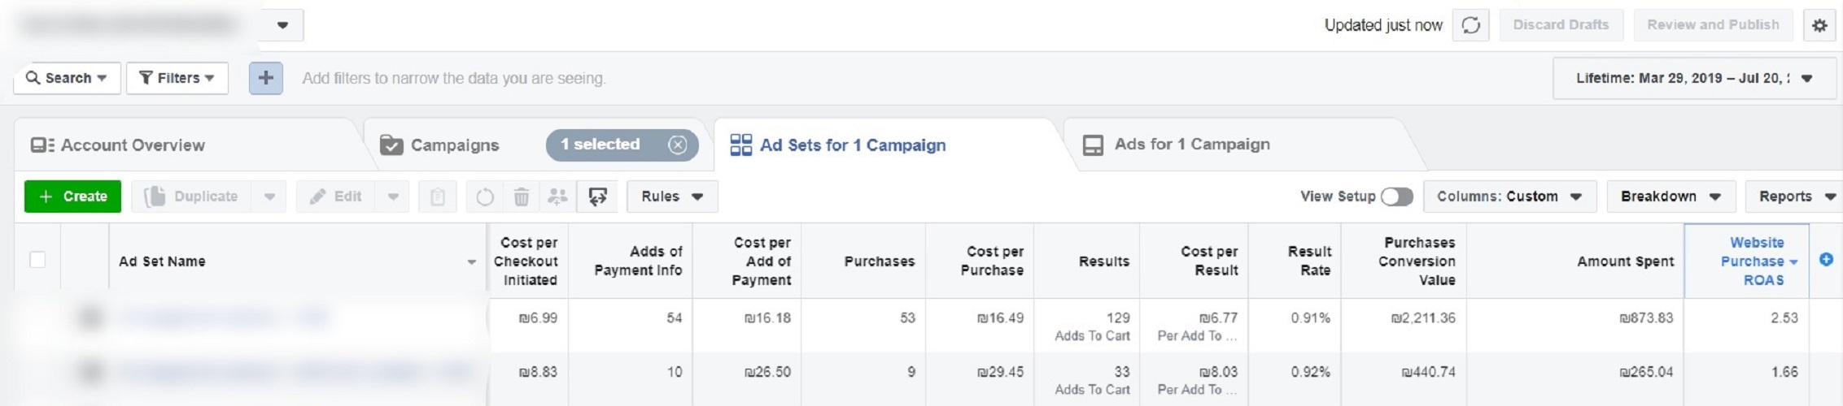
Task: Click the circular revert icon in toolbar
Action: (485, 197)
